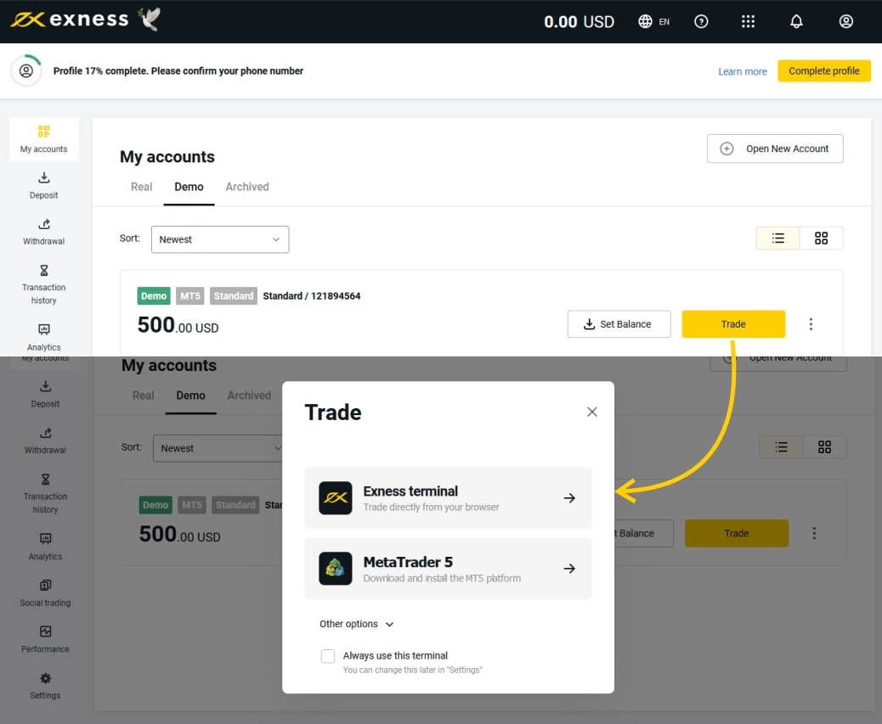Screen dimensions: 882x724
Task: Click the MT5 badge on the undimmed account card
Action: (x=189, y=296)
